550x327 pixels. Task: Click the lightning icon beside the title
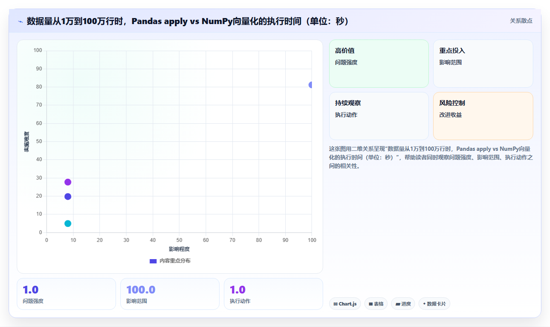[x=20, y=21]
